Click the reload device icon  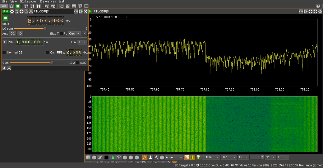22,11
